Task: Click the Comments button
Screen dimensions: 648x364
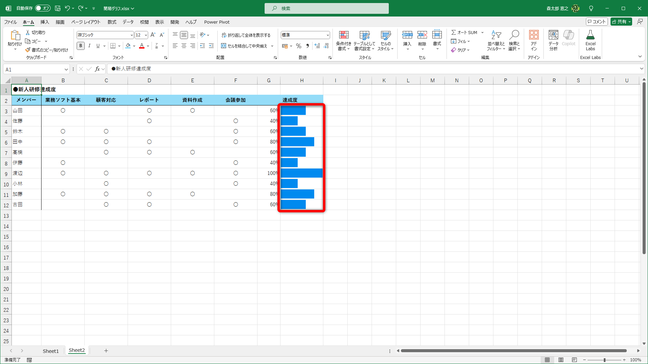Action: (x=597, y=22)
